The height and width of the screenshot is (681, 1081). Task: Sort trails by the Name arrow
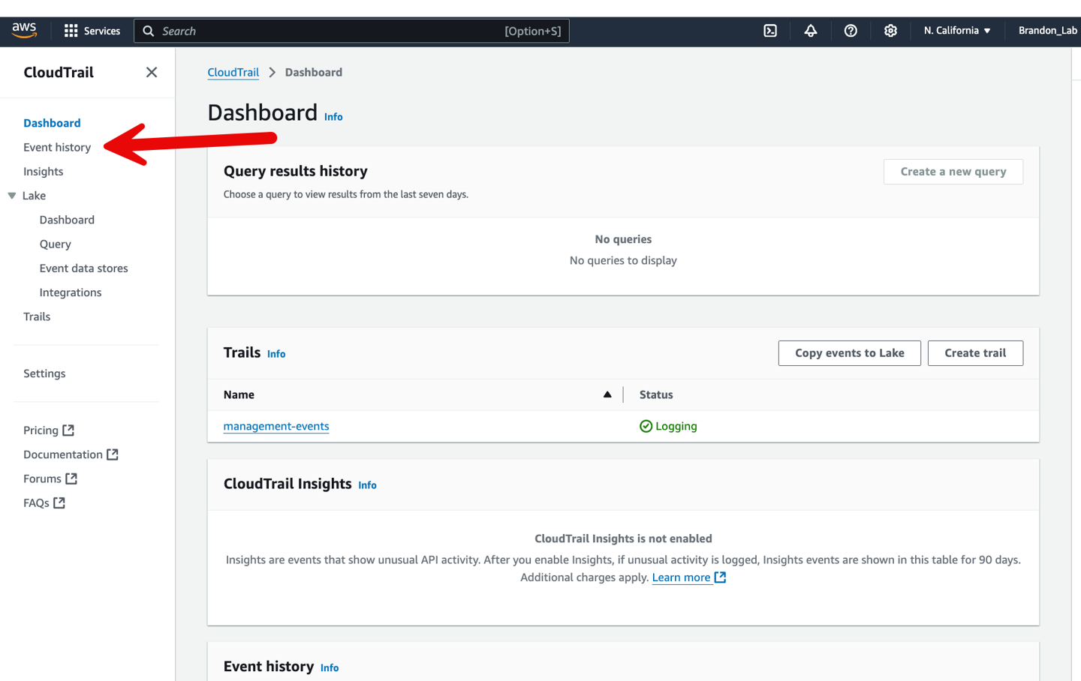(607, 394)
